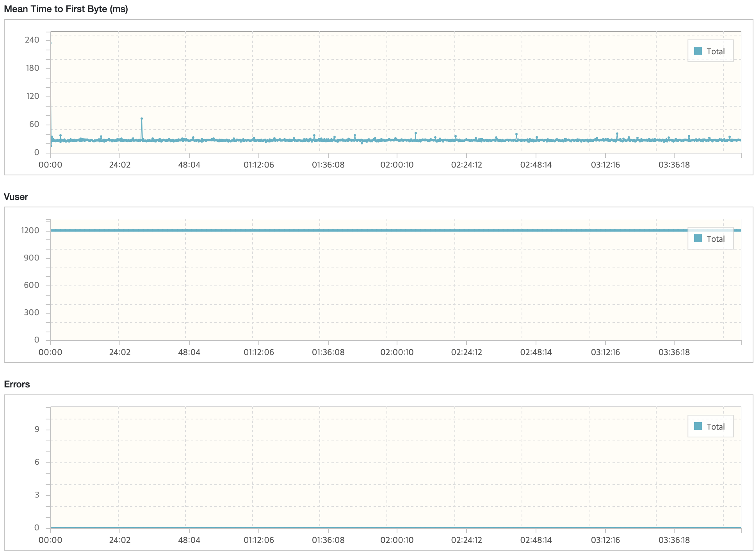This screenshot has width=755, height=553.
Task: Click the zero errors line
Action: pos(395,528)
